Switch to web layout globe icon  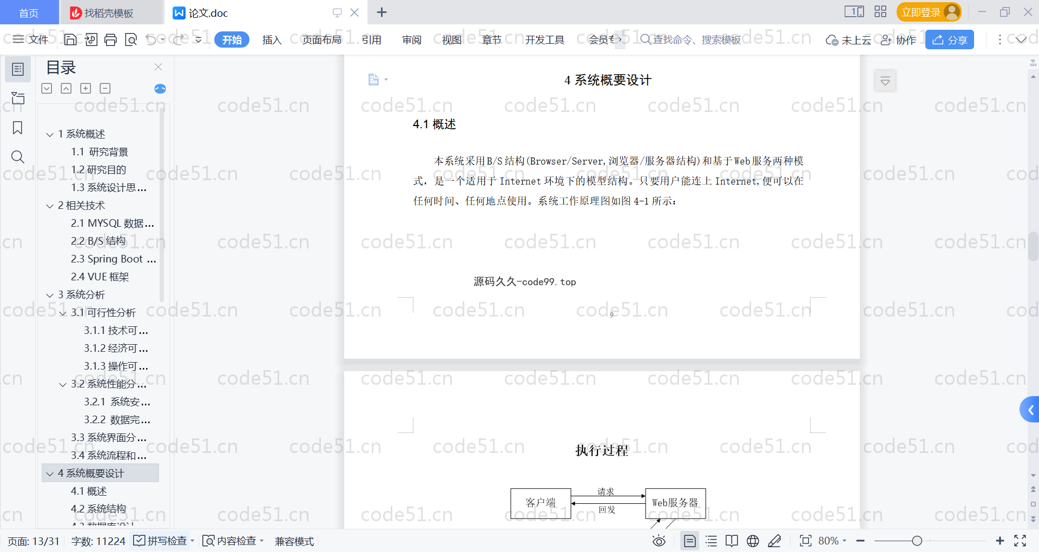click(753, 541)
